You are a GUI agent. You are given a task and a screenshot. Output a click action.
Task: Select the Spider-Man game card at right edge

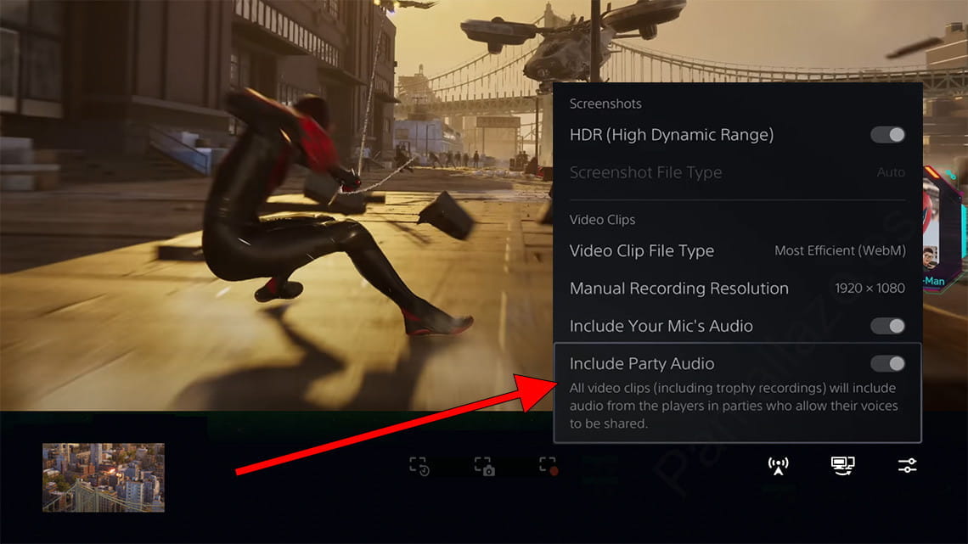tap(944, 228)
